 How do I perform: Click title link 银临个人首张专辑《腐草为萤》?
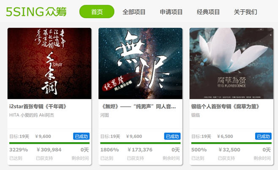(226, 107)
